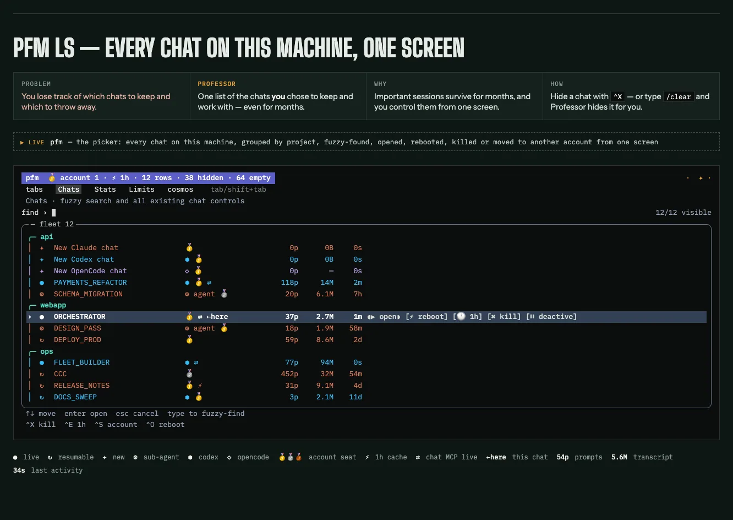Click the lightning icon in the pfm header bar
Screen dimensions: 733x520
pos(114,178)
